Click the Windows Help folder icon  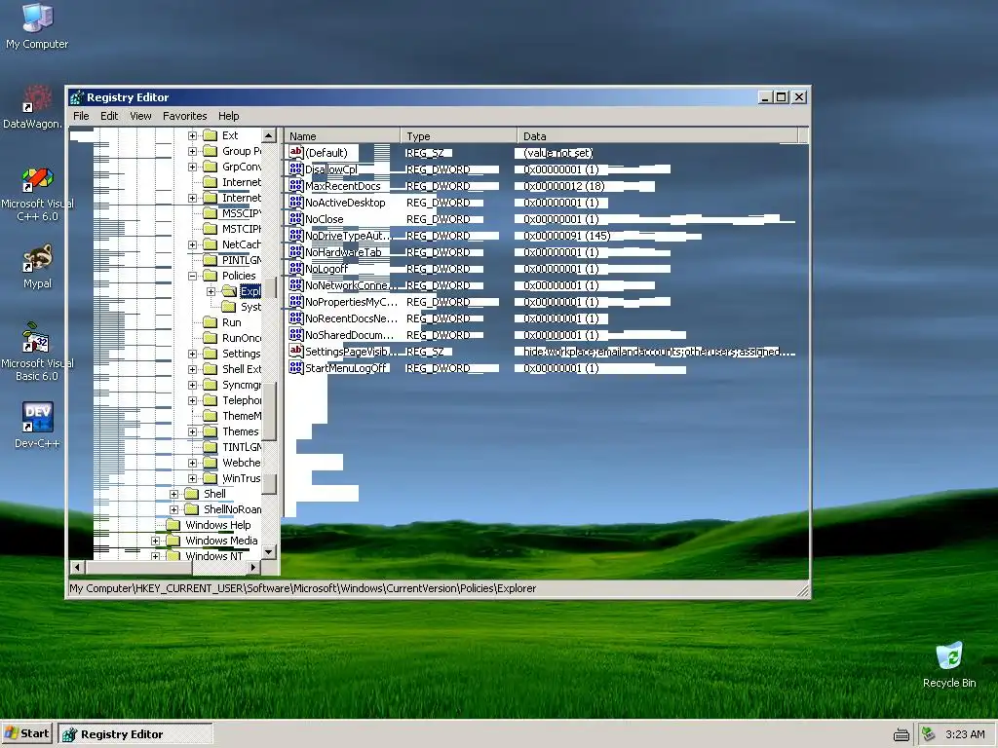tap(173, 525)
